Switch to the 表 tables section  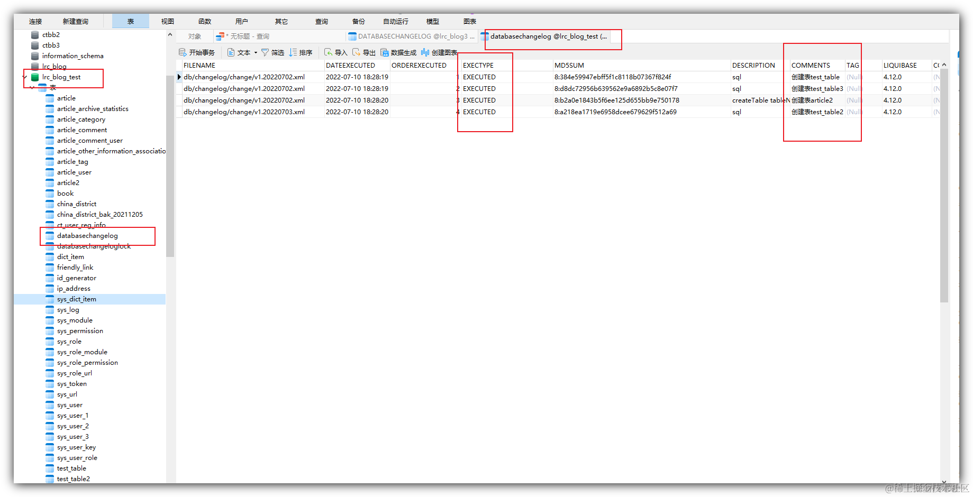click(131, 22)
